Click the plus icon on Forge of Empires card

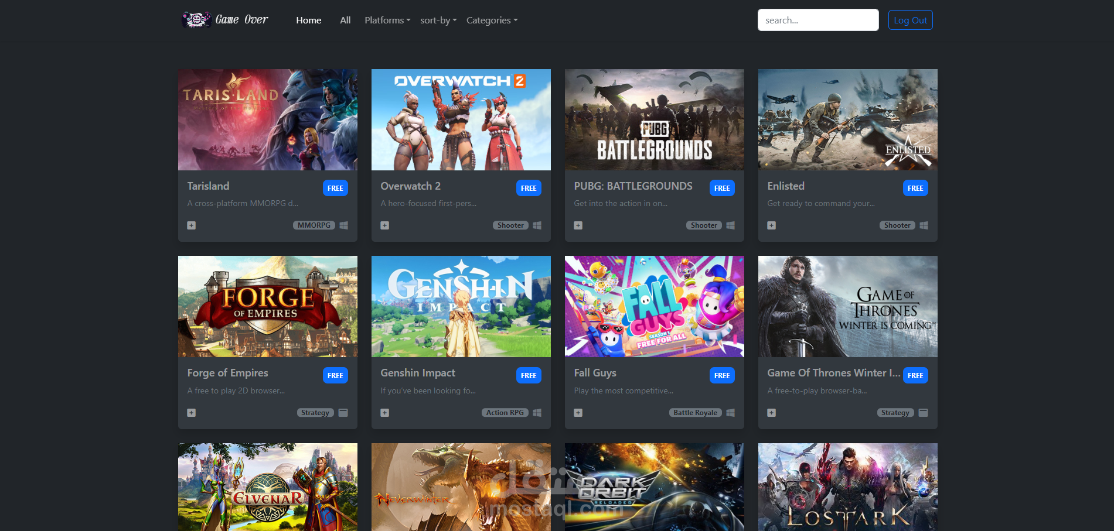point(192,413)
